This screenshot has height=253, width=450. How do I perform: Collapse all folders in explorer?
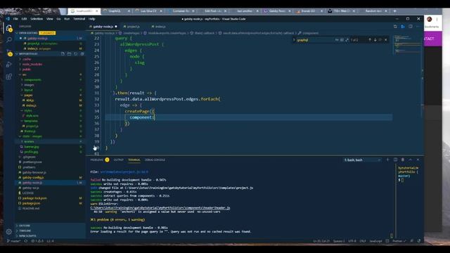pos(82,53)
